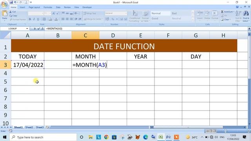The height and width of the screenshot is (141, 251).
Task: Expand the font size dropdown
Action: pyautogui.click(x=50, y=13)
